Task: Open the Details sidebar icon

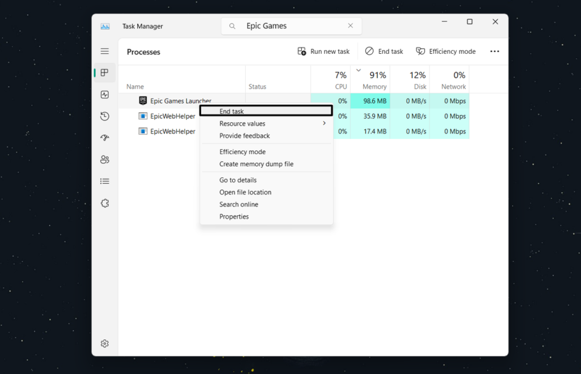Action: pos(104,181)
